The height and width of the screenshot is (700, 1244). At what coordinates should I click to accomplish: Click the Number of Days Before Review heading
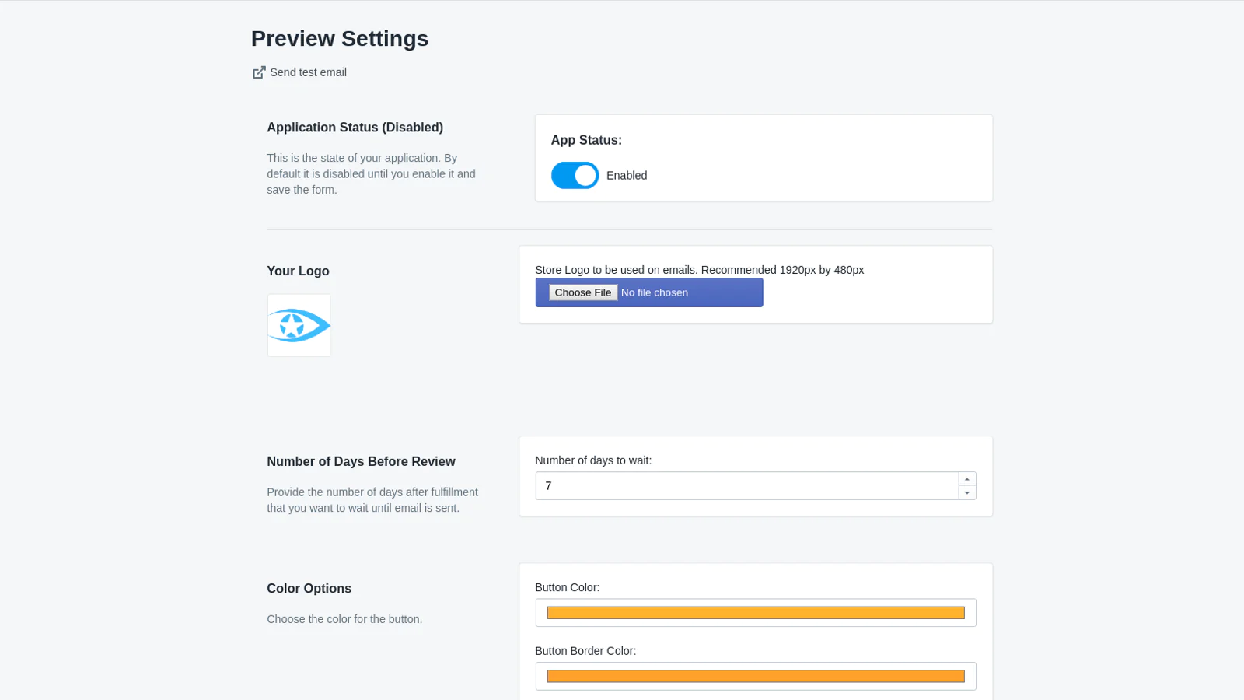click(361, 462)
